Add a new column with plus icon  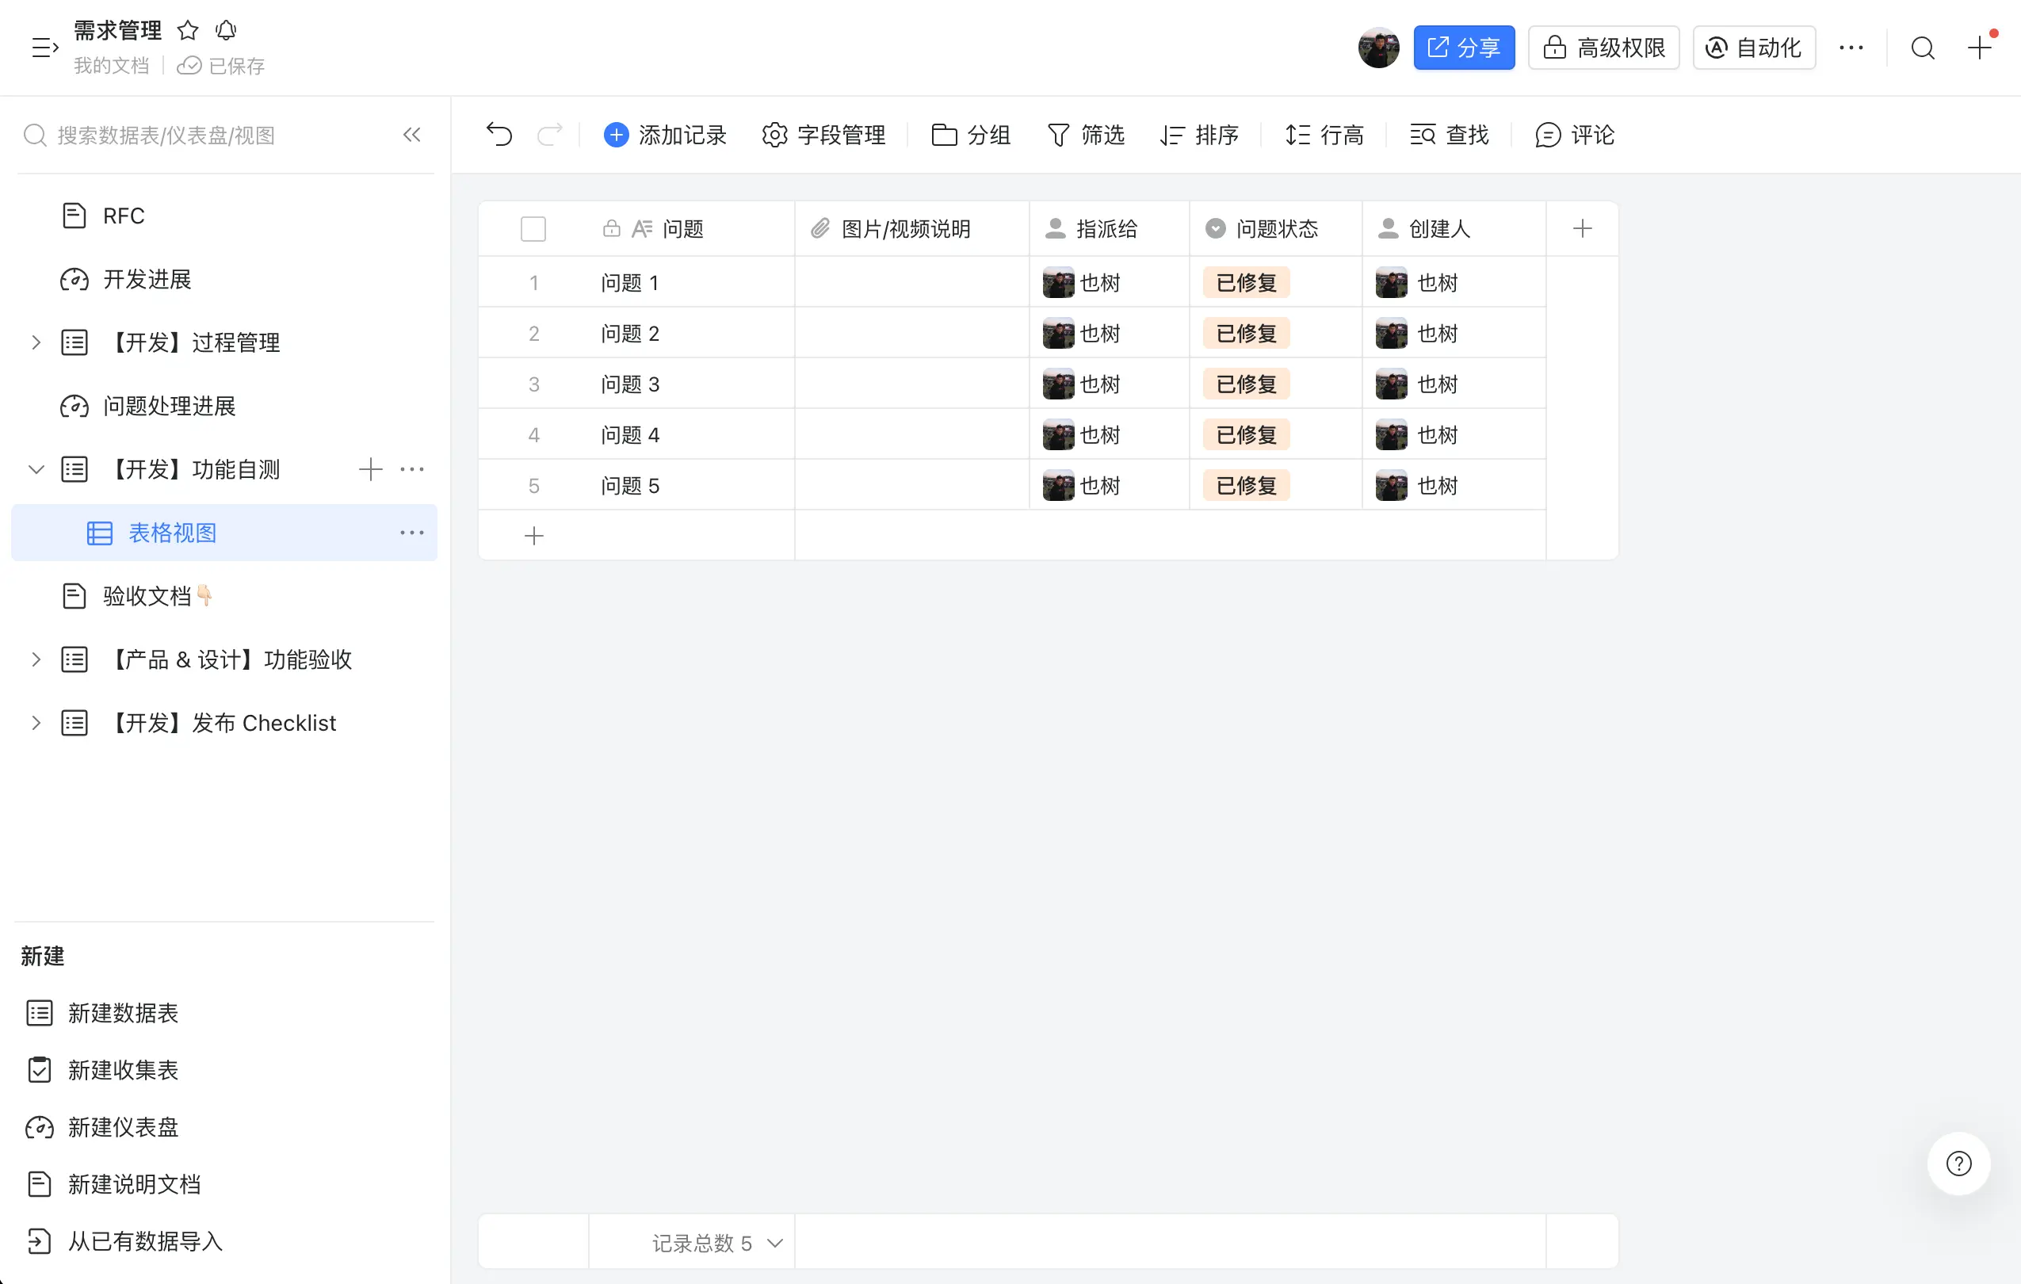tap(1581, 228)
